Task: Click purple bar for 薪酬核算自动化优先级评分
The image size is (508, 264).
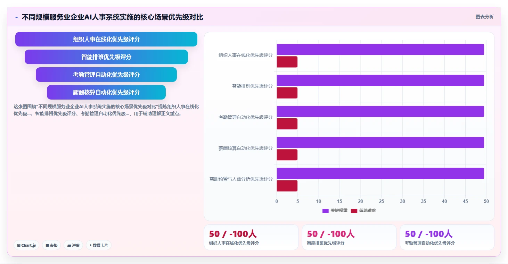Action: click(x=380, y=143)
